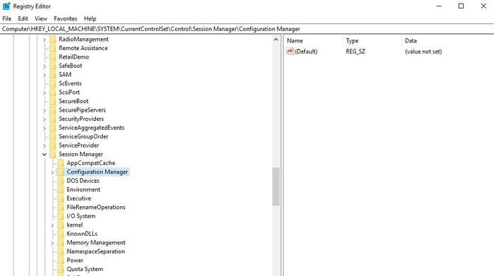This screenshot has width=494, height=276.
Task: Click the tree pane scroll-up arrow
Action: point(276,40)
